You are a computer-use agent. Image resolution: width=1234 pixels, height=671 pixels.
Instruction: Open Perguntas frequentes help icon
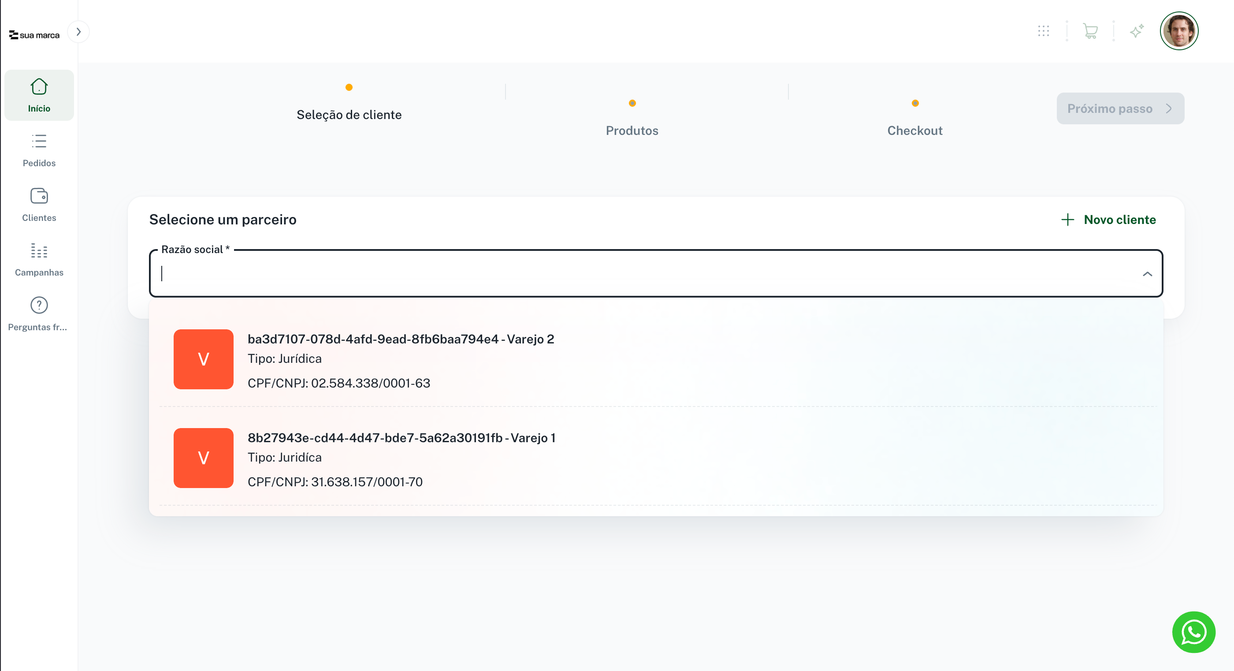click(x=39, y=314)
